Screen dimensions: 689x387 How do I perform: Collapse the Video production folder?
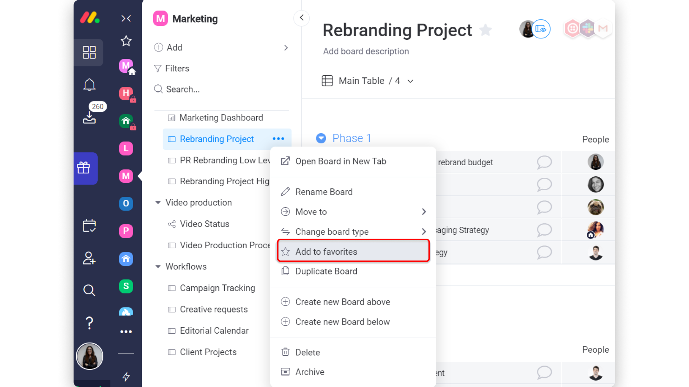pyautogui.click(x=158, y=203)
